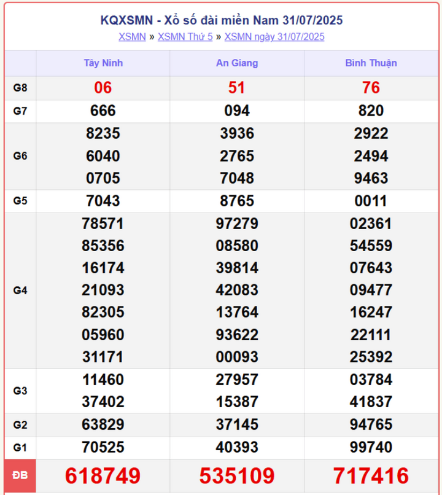Click G1 number 99740

click(371, 447)
